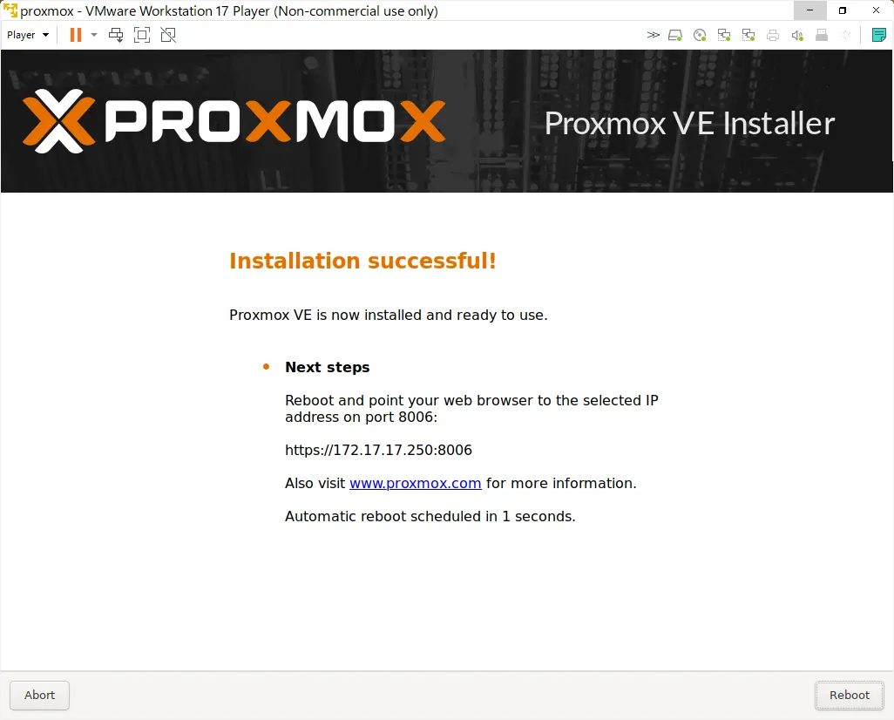894x720 pixels.
Task: Expand the double-chevron devices arrow
Action: click(654, 35)
